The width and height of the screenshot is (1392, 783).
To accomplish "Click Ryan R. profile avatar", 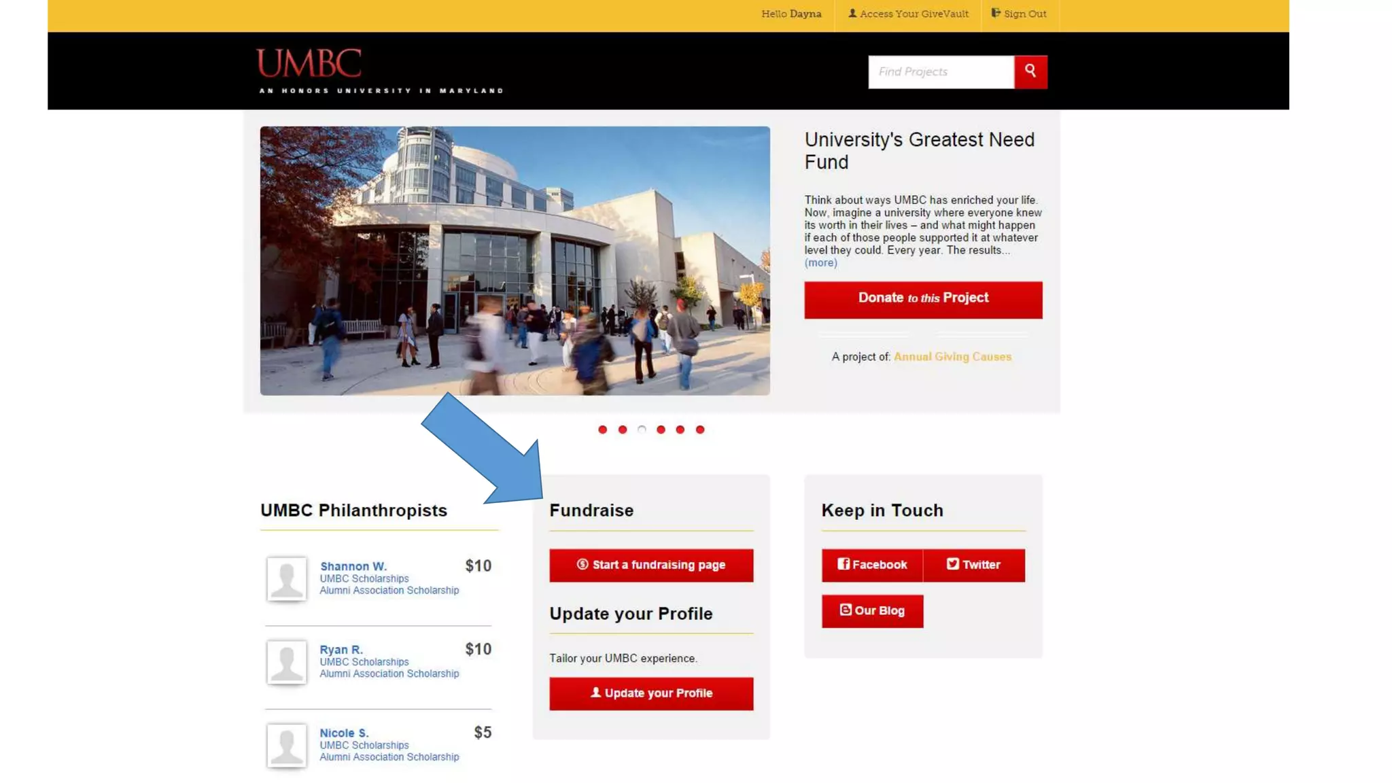I will coord(286,662).
